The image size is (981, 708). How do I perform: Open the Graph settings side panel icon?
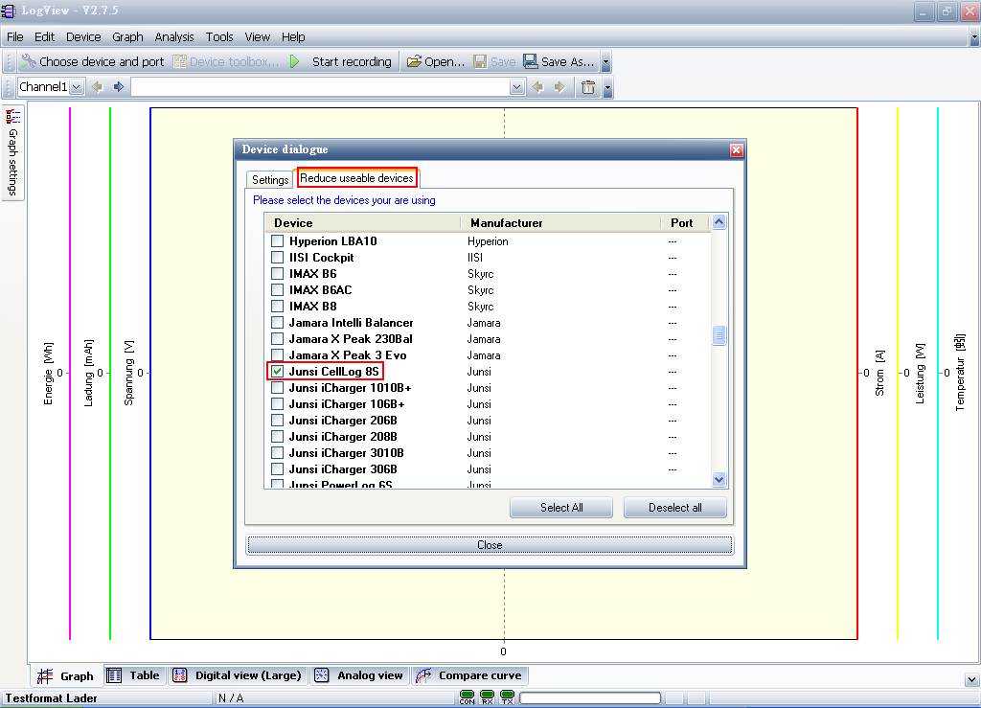12,116
